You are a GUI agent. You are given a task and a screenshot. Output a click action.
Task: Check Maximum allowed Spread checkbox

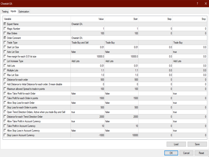coord(5,89)
